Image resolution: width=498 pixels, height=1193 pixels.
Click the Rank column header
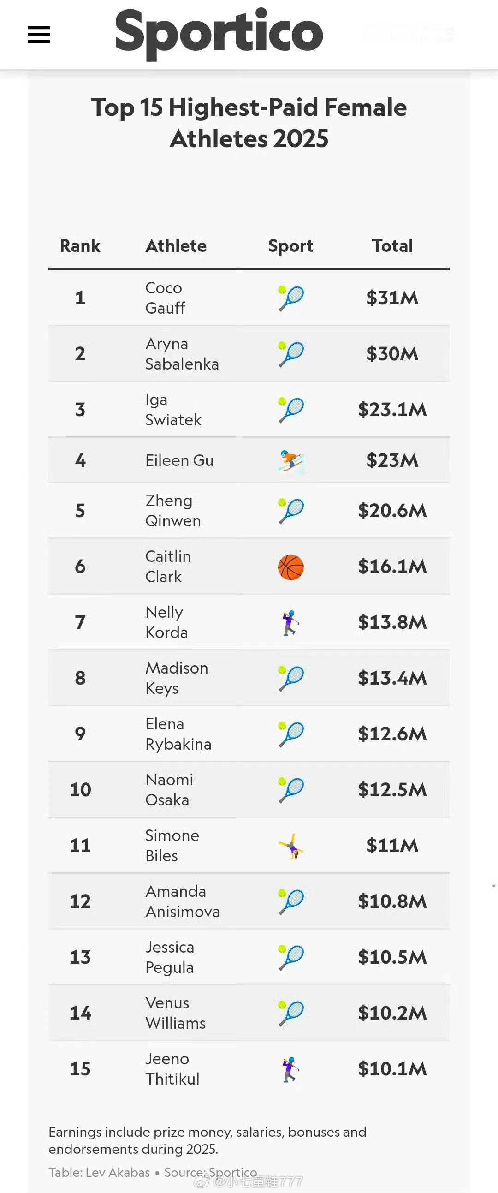pos(80,246)
